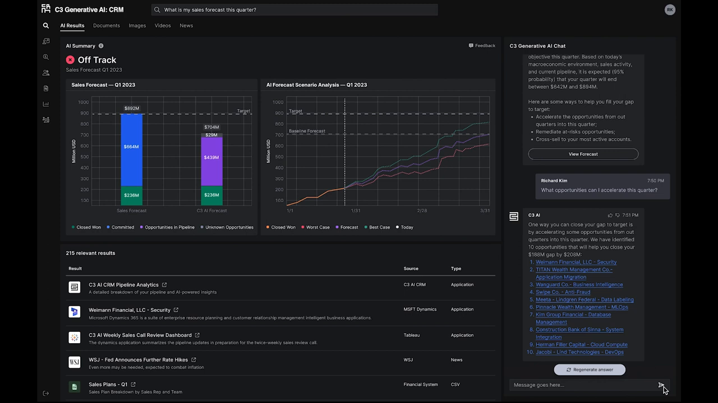This screenshot has height=403, width=718.
Task: Click the View Forecast button
Action: click(583, 154)
